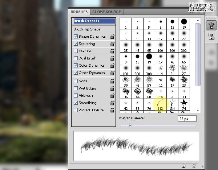The height and width of the screenshot is (170, 218).
Task: Choose the soft round 21 brush
Action: 172,35
